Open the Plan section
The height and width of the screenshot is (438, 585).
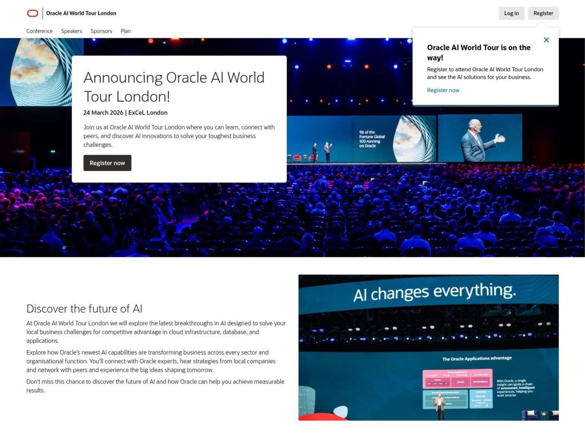coord(125,31)
